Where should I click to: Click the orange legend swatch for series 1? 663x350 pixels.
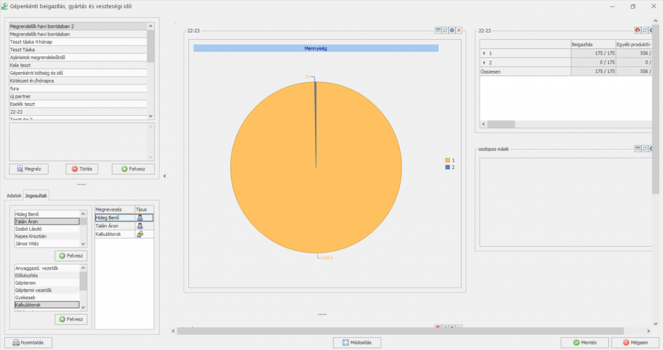(448, 160)
